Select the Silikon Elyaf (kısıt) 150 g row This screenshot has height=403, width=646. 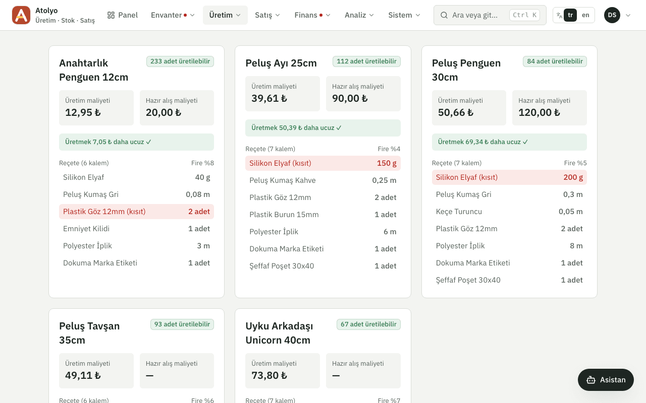[323, 163]
